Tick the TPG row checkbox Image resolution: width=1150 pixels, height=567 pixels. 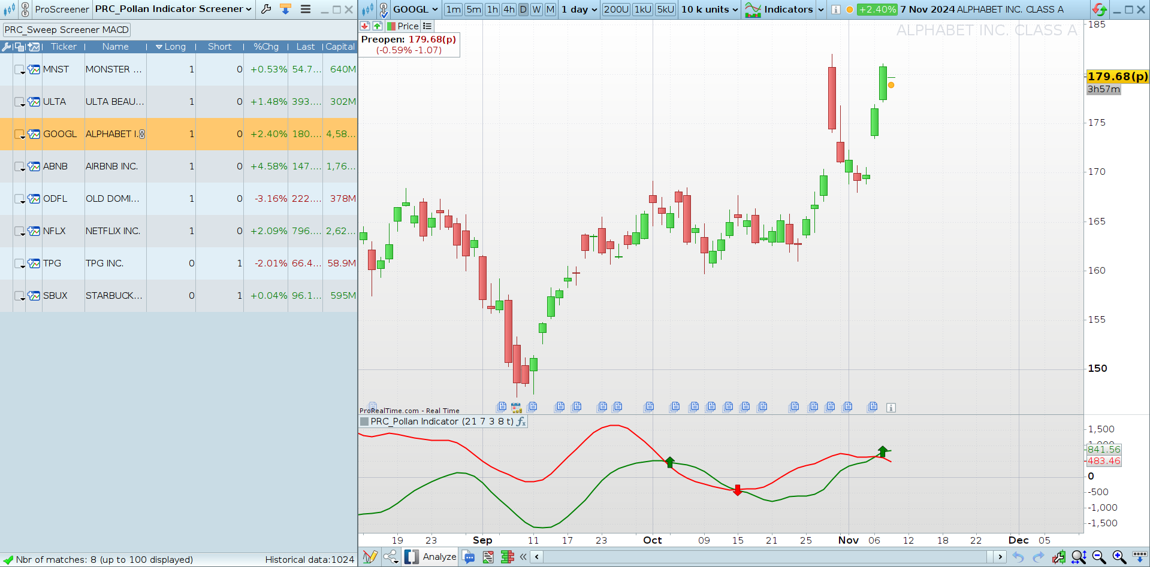click(x=19, y=263)
